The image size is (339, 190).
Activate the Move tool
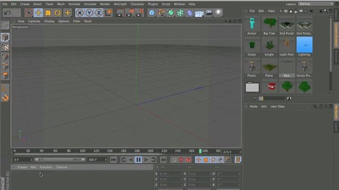[38, 13]
